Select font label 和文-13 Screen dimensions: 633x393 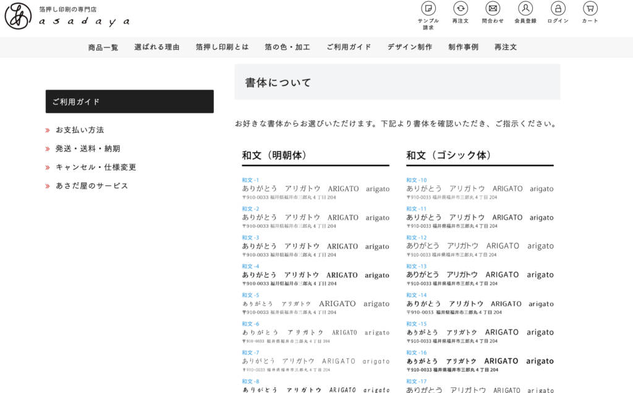click(x=416, y=267)
